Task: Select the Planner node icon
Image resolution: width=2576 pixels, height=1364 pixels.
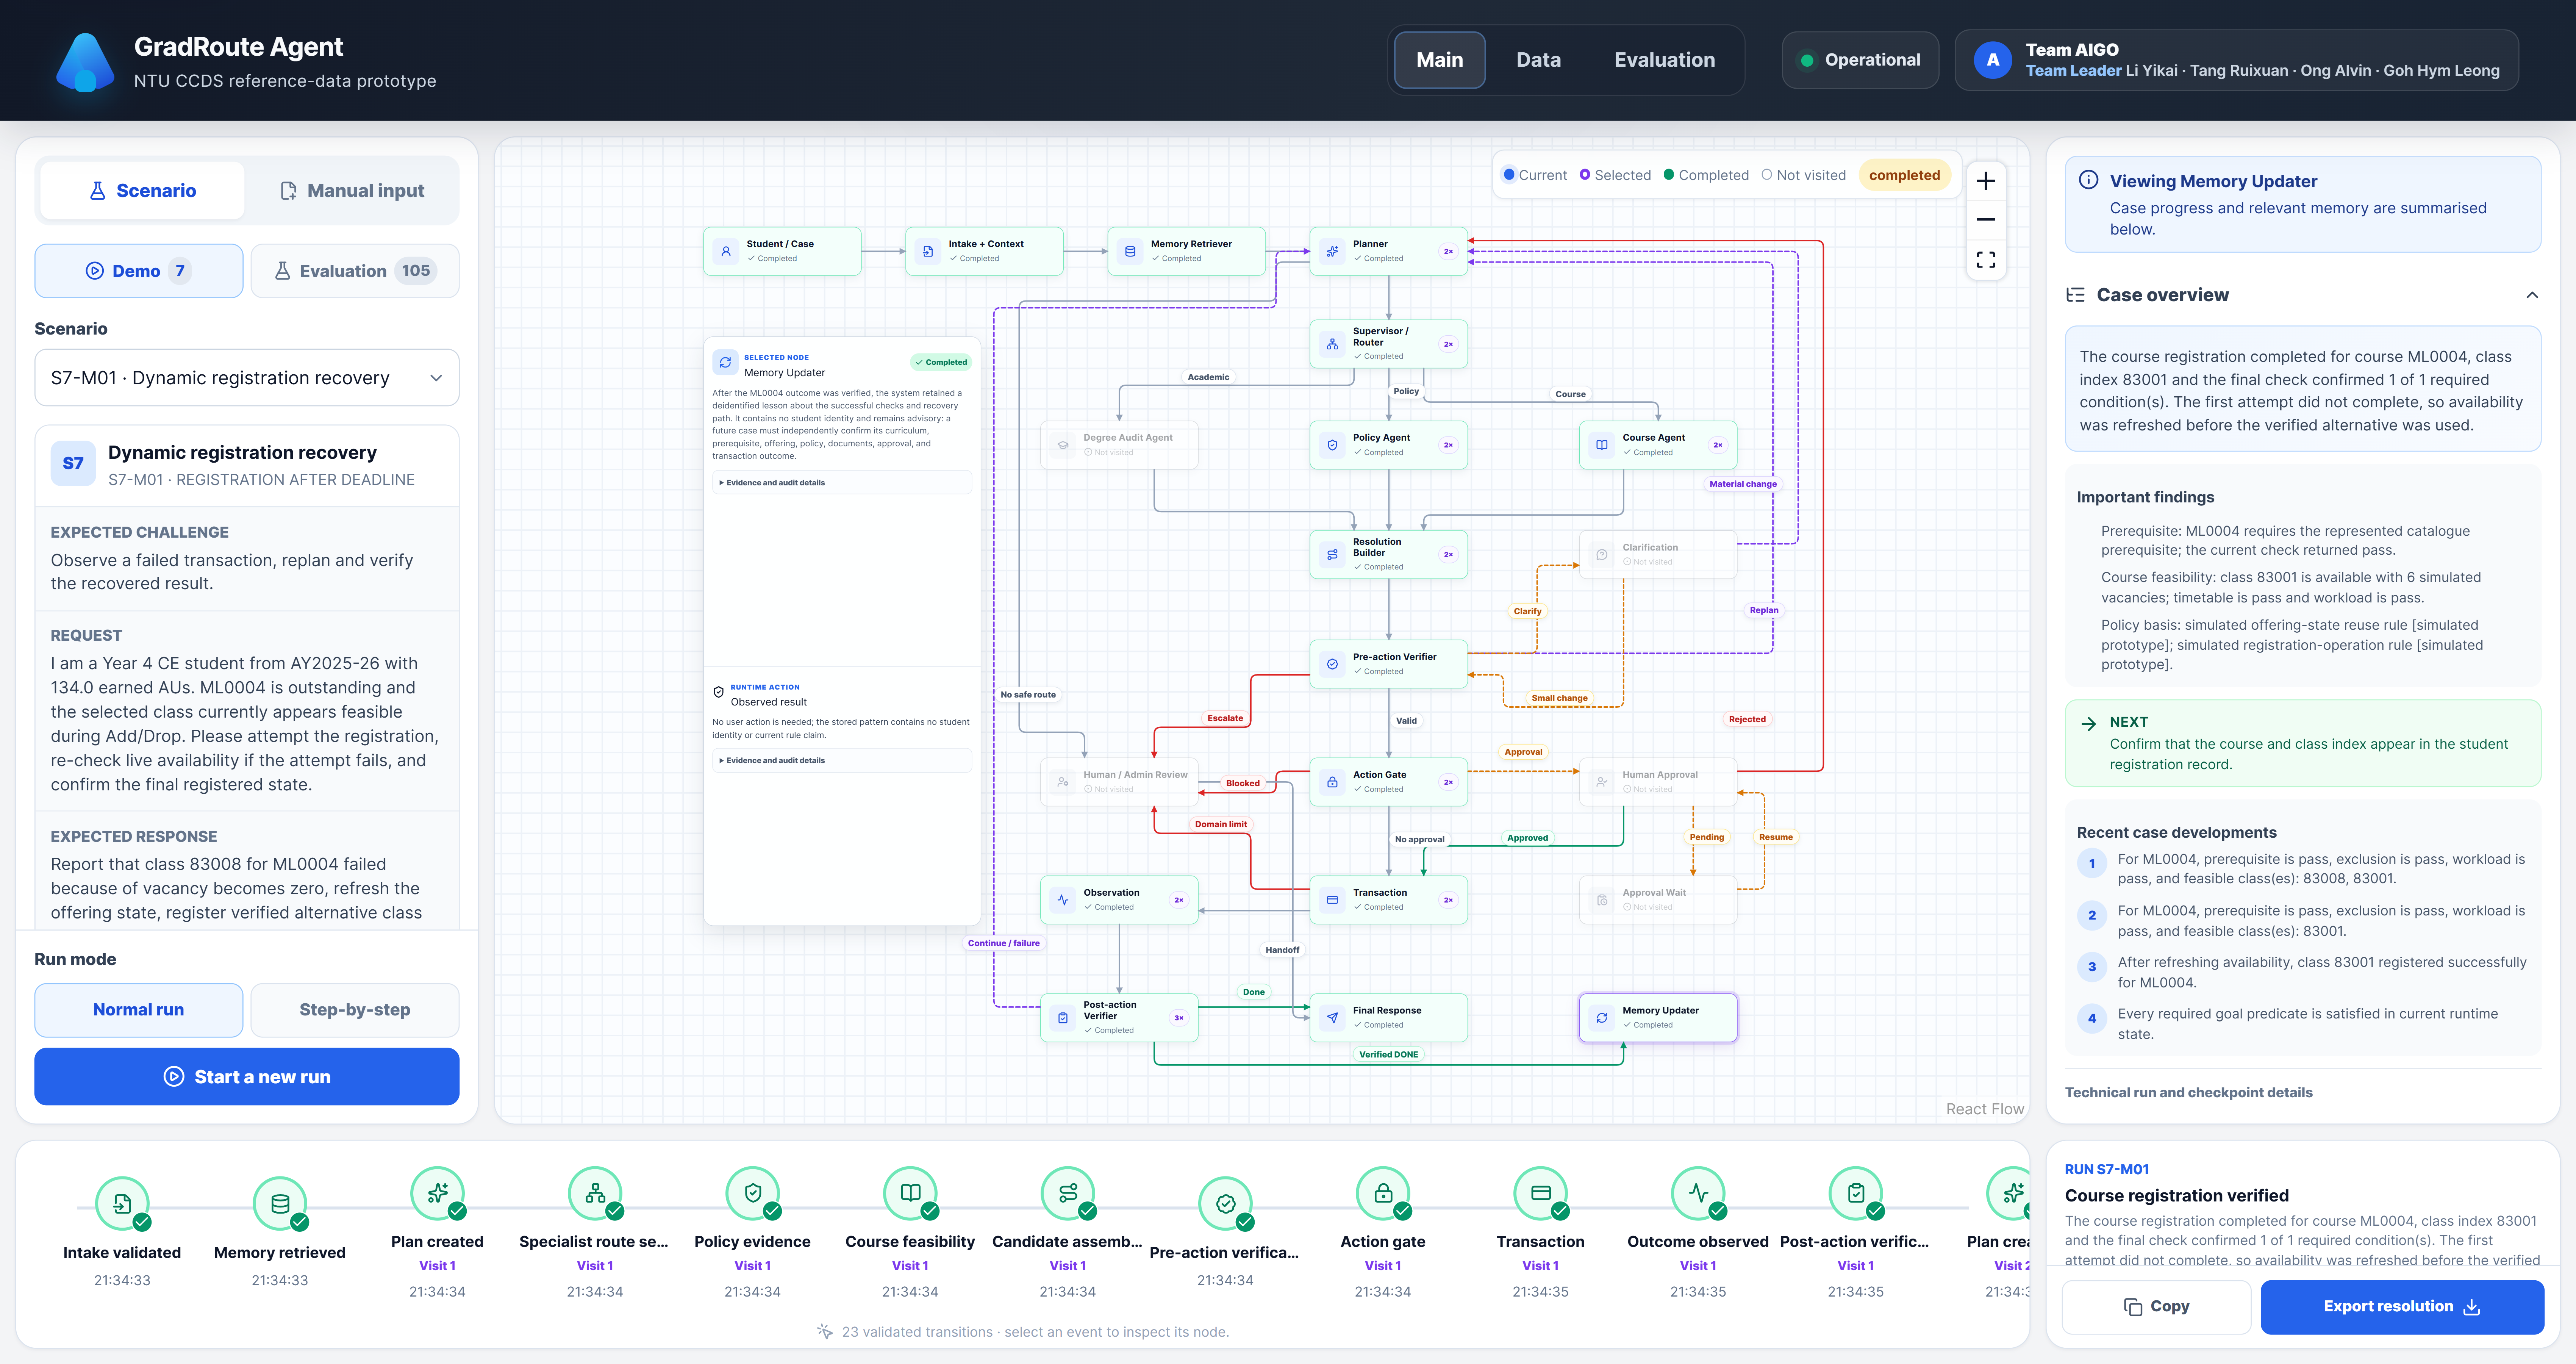Action: 1332,251
